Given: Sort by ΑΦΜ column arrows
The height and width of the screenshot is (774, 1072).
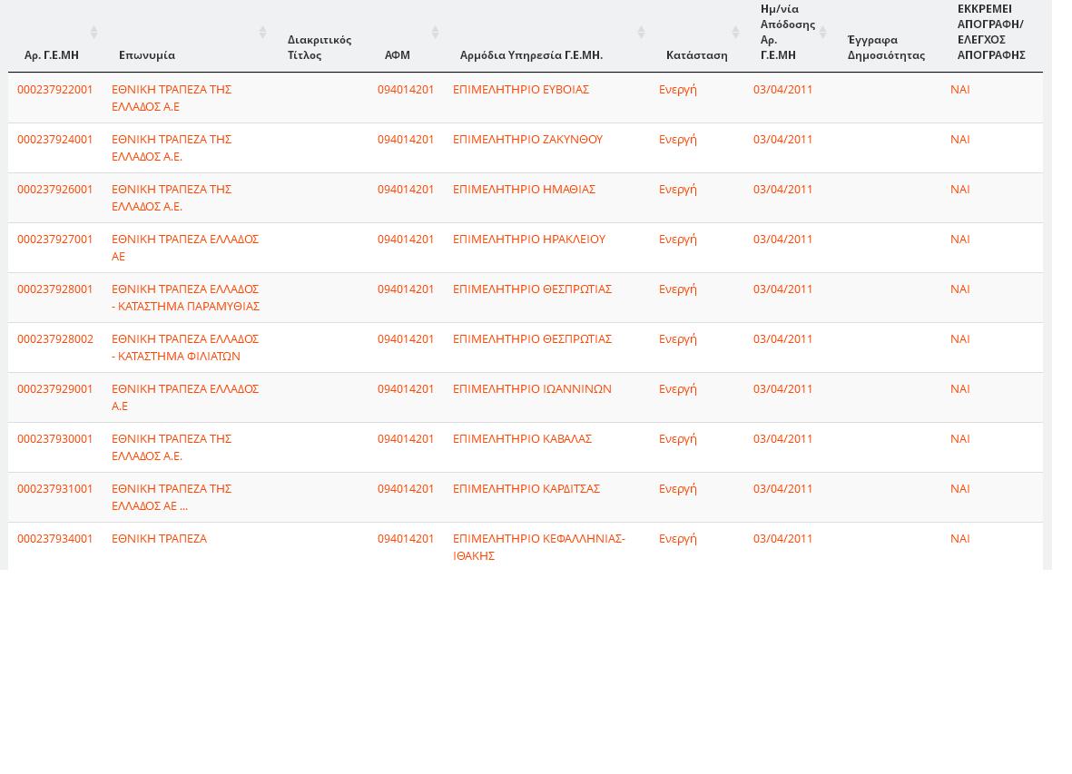Looking at the screenshot, I should [x=435, y=32].
